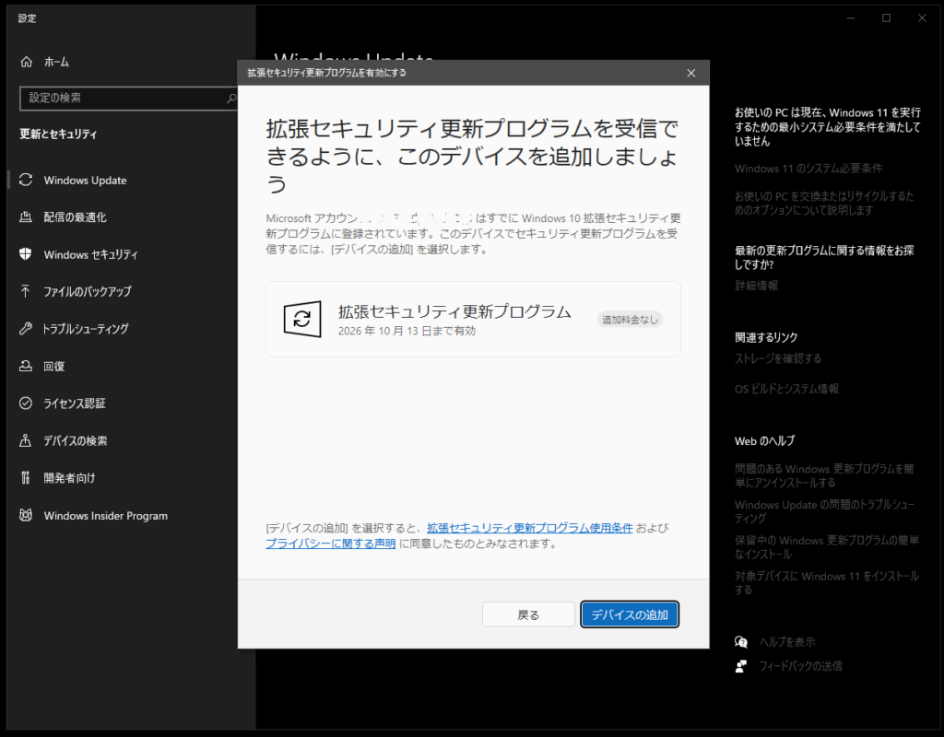Image resolution: width=944 pixels, height=737 pixels.
Task: Open the ストレージを確認する link
Action: click(x=778, y=358)
